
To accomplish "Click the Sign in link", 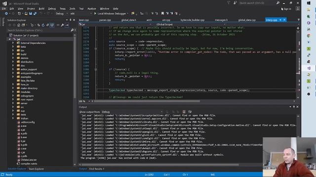I will coord(287,9).
